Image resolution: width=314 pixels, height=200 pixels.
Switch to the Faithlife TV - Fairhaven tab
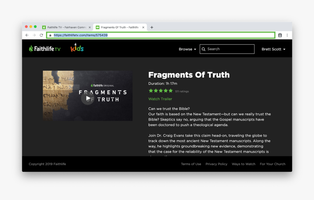coord(67,27)
